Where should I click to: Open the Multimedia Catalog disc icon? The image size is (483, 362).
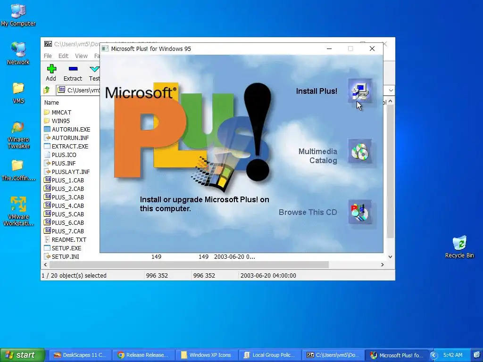[x=360, y=151]
